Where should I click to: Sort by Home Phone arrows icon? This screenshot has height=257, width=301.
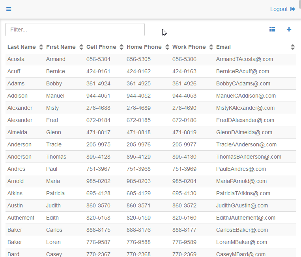(x=167, y=47)
